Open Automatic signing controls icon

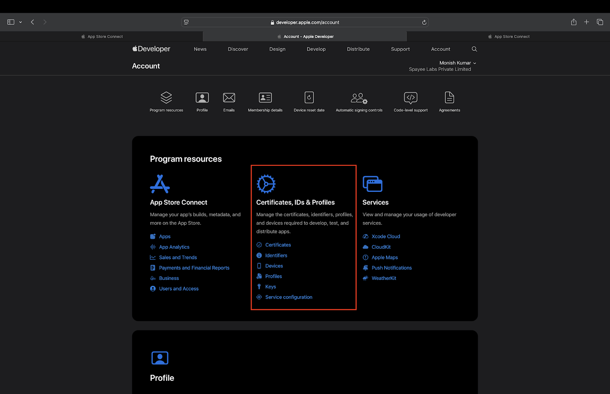359,98
